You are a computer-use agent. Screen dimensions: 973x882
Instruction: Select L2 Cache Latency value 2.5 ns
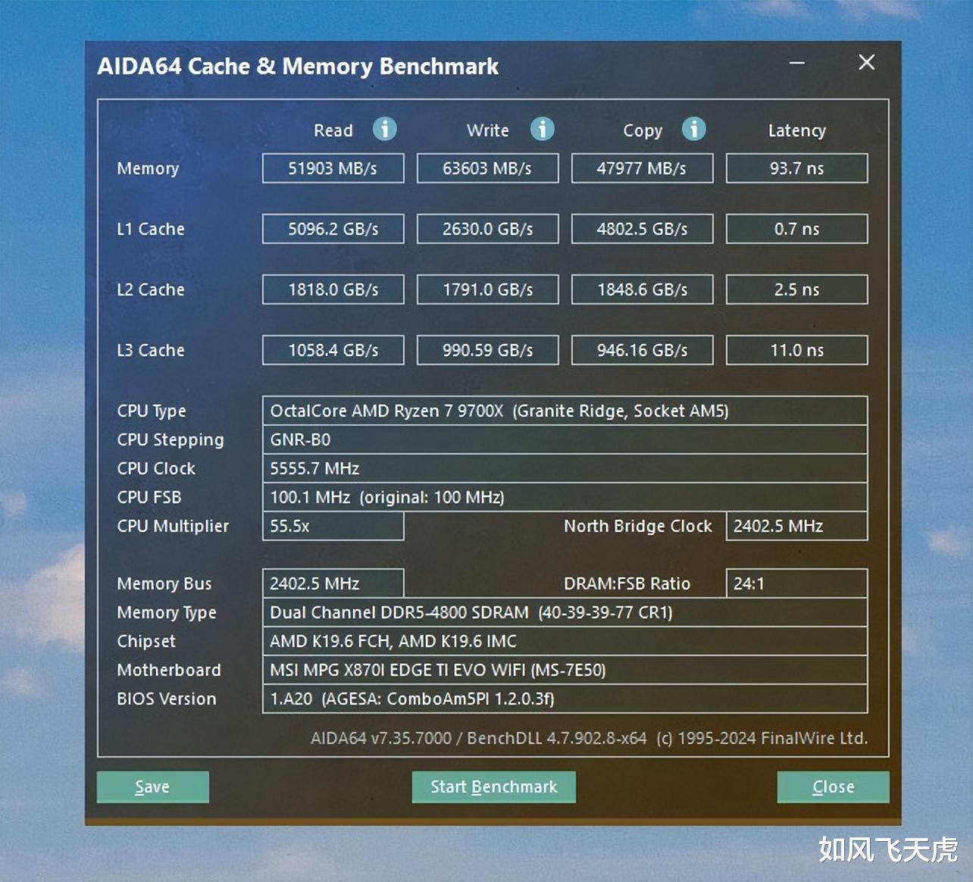797,289
